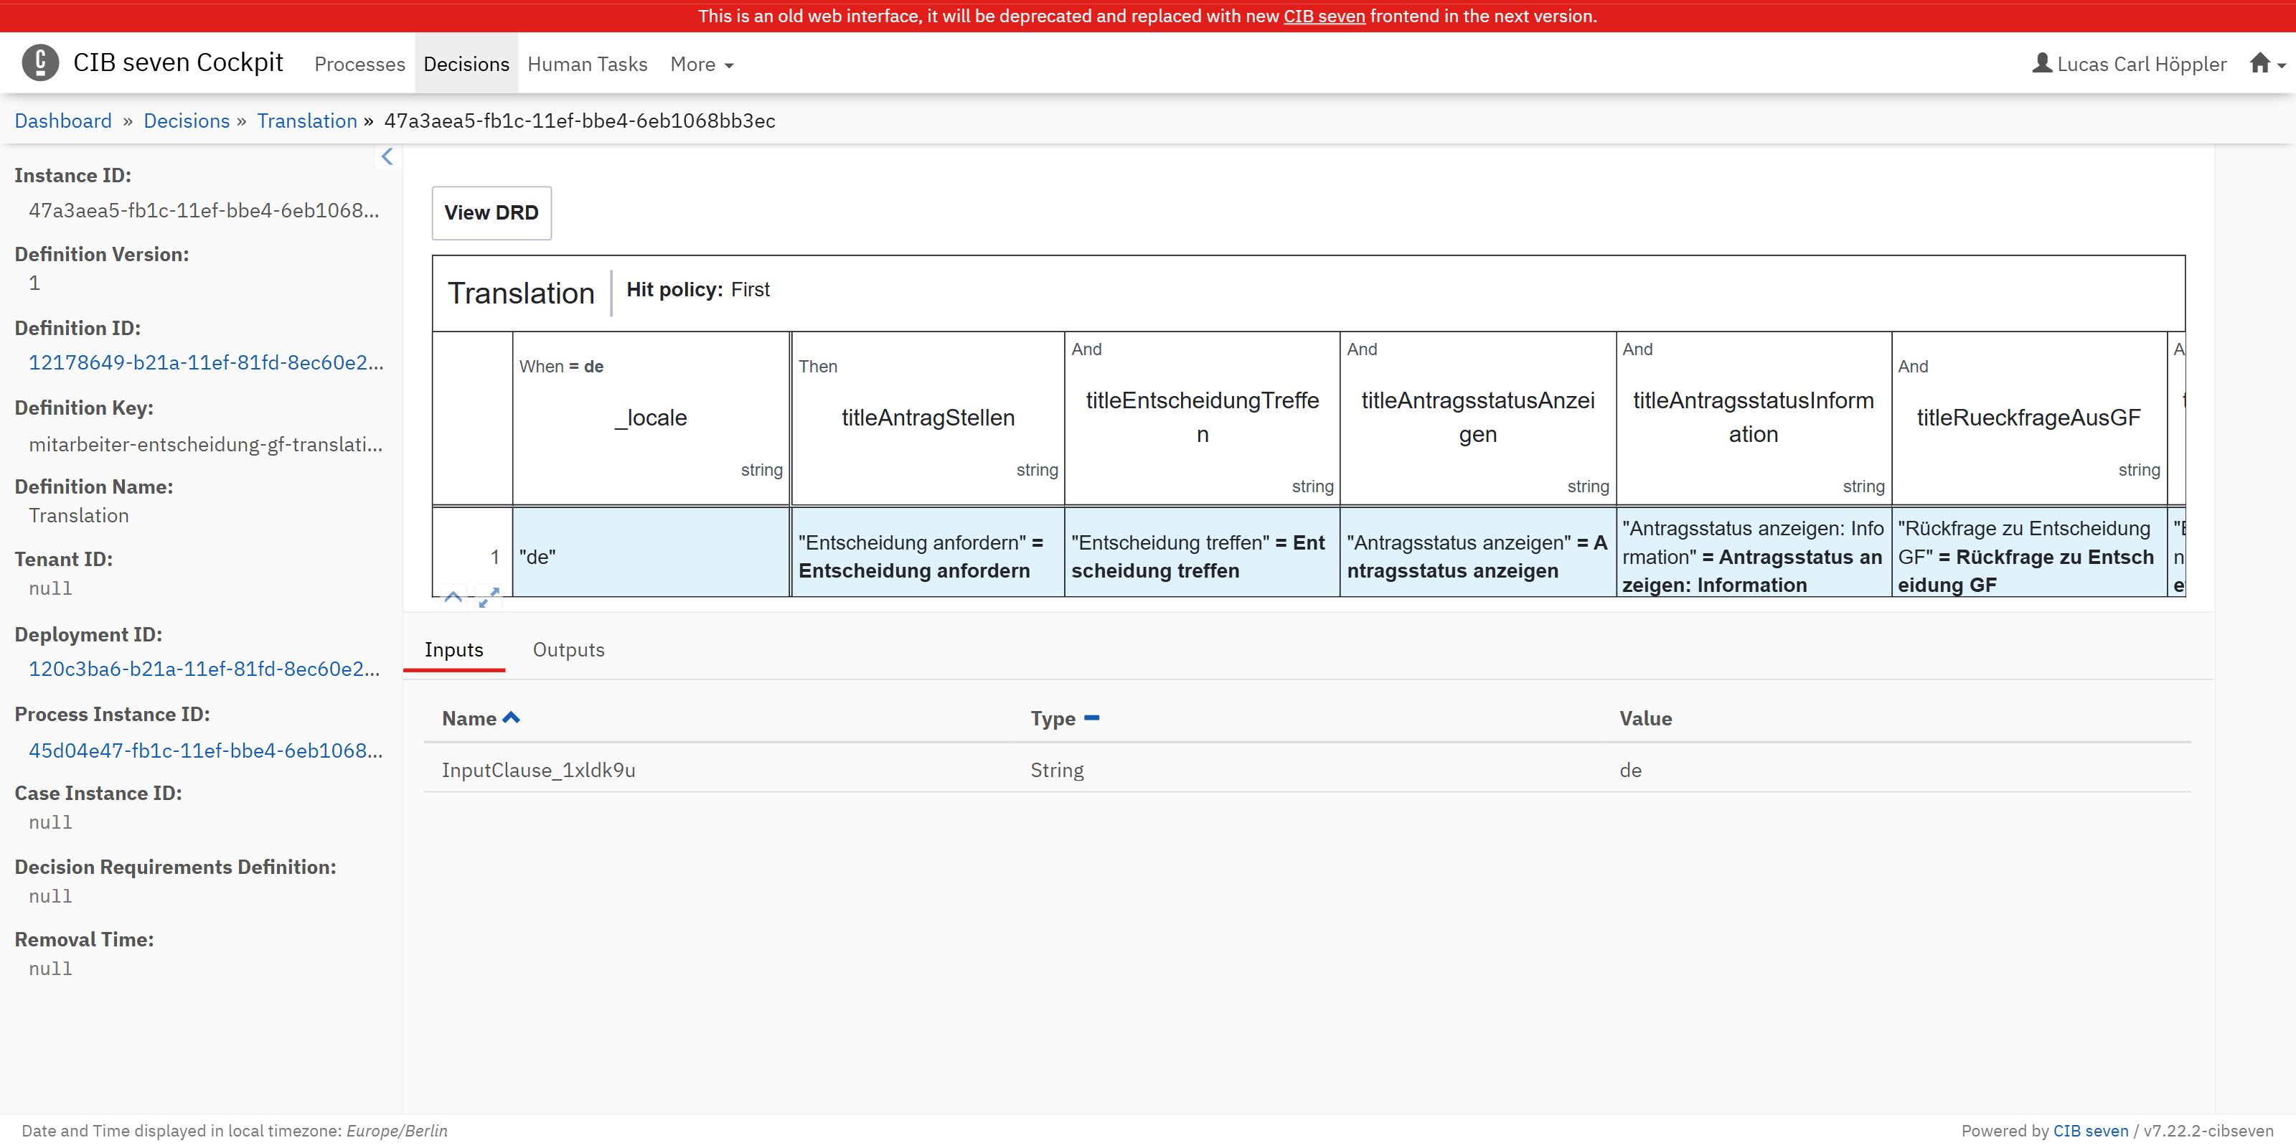Go to Human Tasks in navigation
Image resolution: width=2296 pixels, height=1148 pixels.
coord(586,64)
